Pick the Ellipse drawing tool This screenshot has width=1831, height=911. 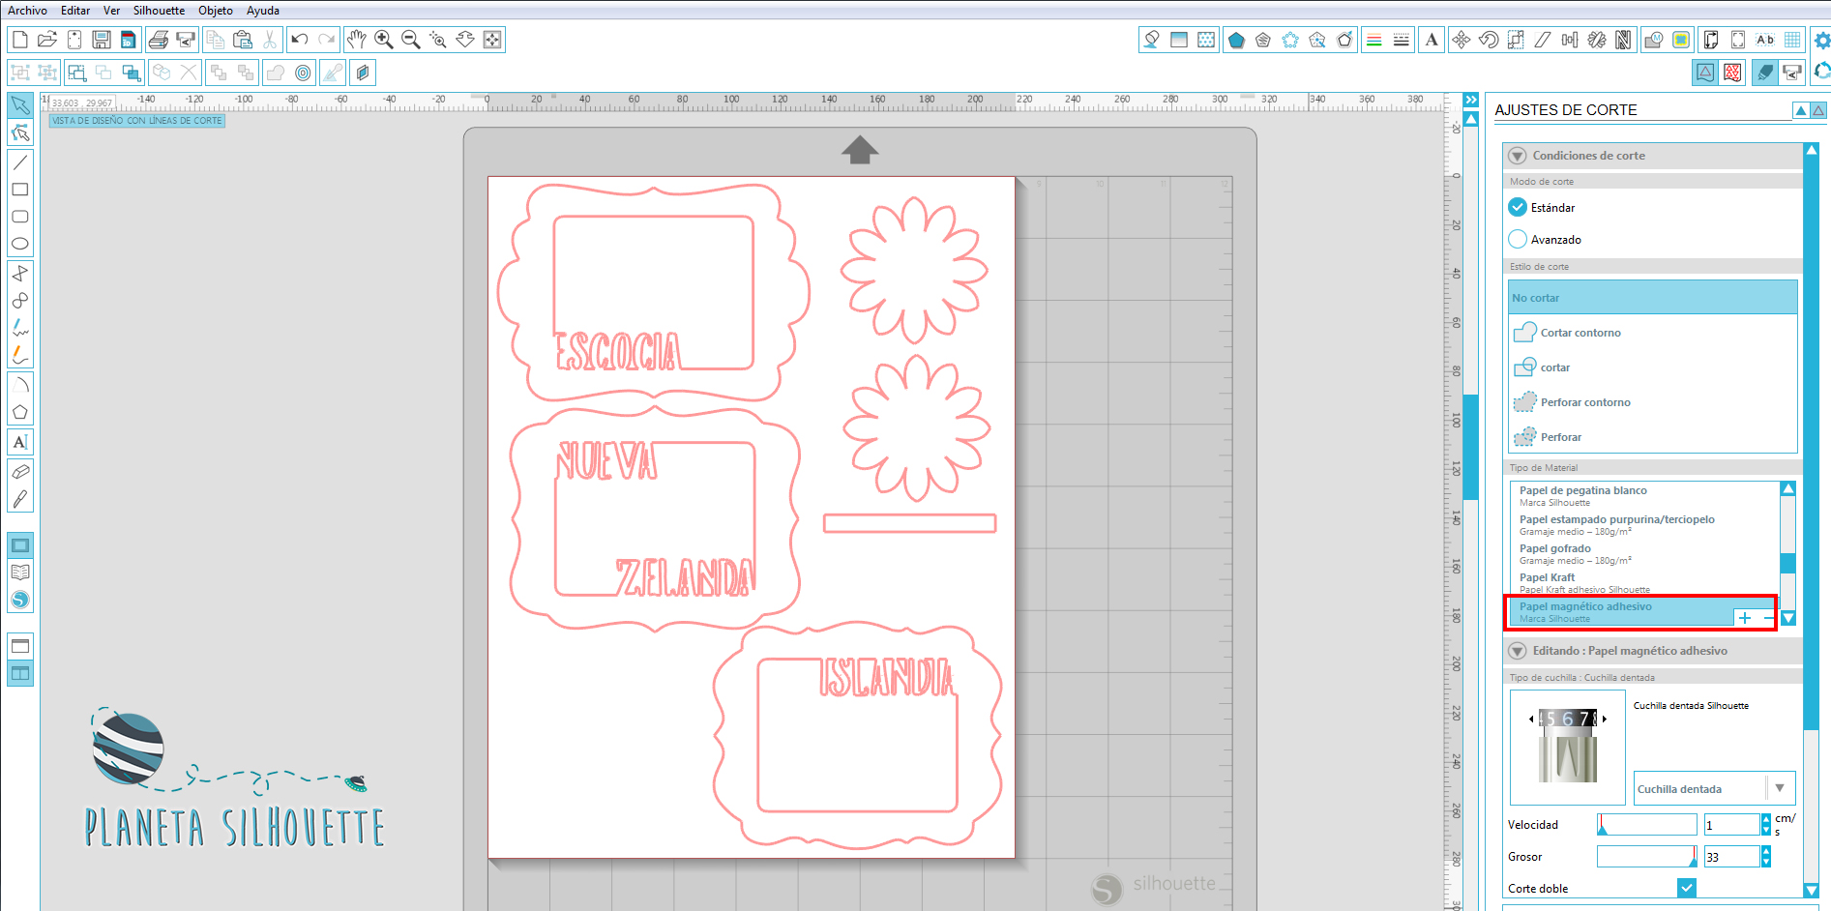tap(19, 244)
